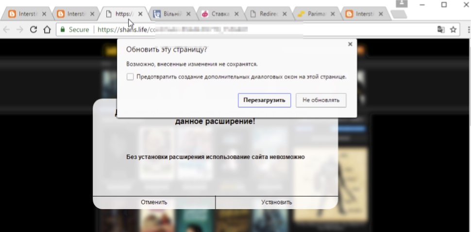Close the reload dialog with X

(x=350, y=44)
